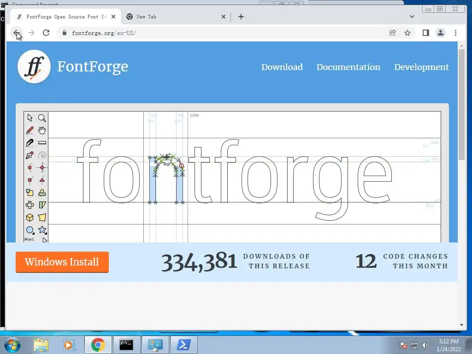Screen dimensions: 472x354
Task: Click the vertical page scrollbar thumb
Action: coord(461,105)
